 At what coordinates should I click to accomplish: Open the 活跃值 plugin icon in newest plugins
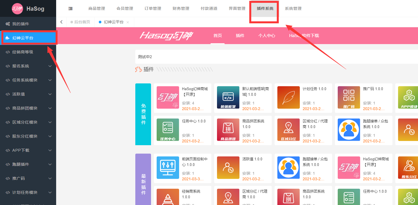(x=228, y=168)
